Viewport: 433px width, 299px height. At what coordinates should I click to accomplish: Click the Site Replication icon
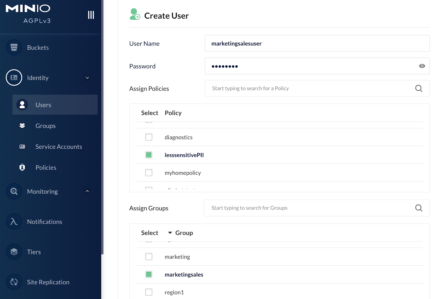14,282
